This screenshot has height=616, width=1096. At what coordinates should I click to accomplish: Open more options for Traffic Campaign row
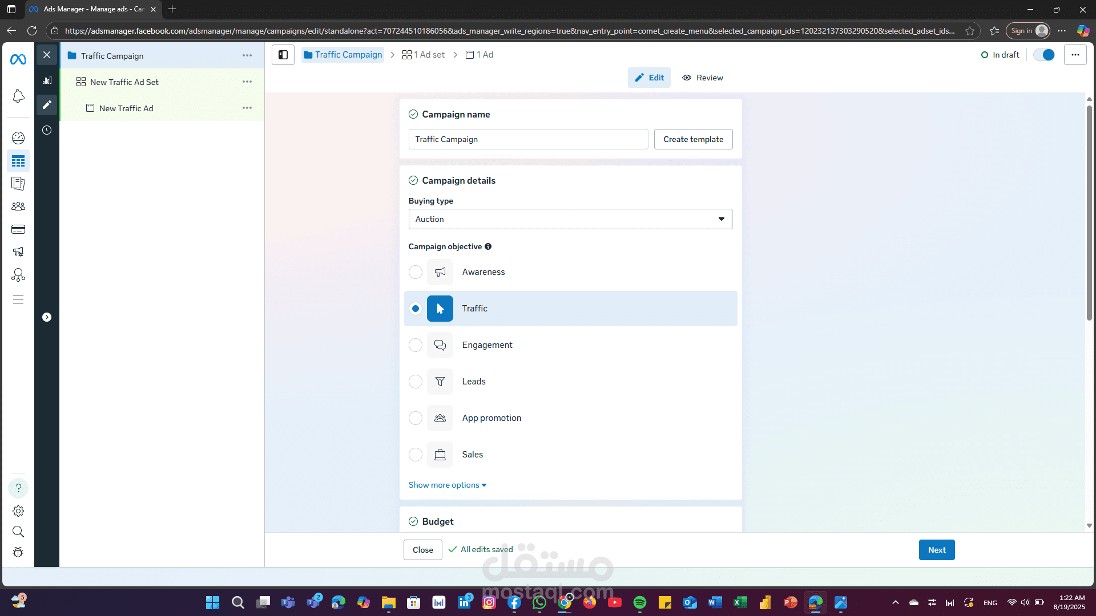[x=247, y=56]
